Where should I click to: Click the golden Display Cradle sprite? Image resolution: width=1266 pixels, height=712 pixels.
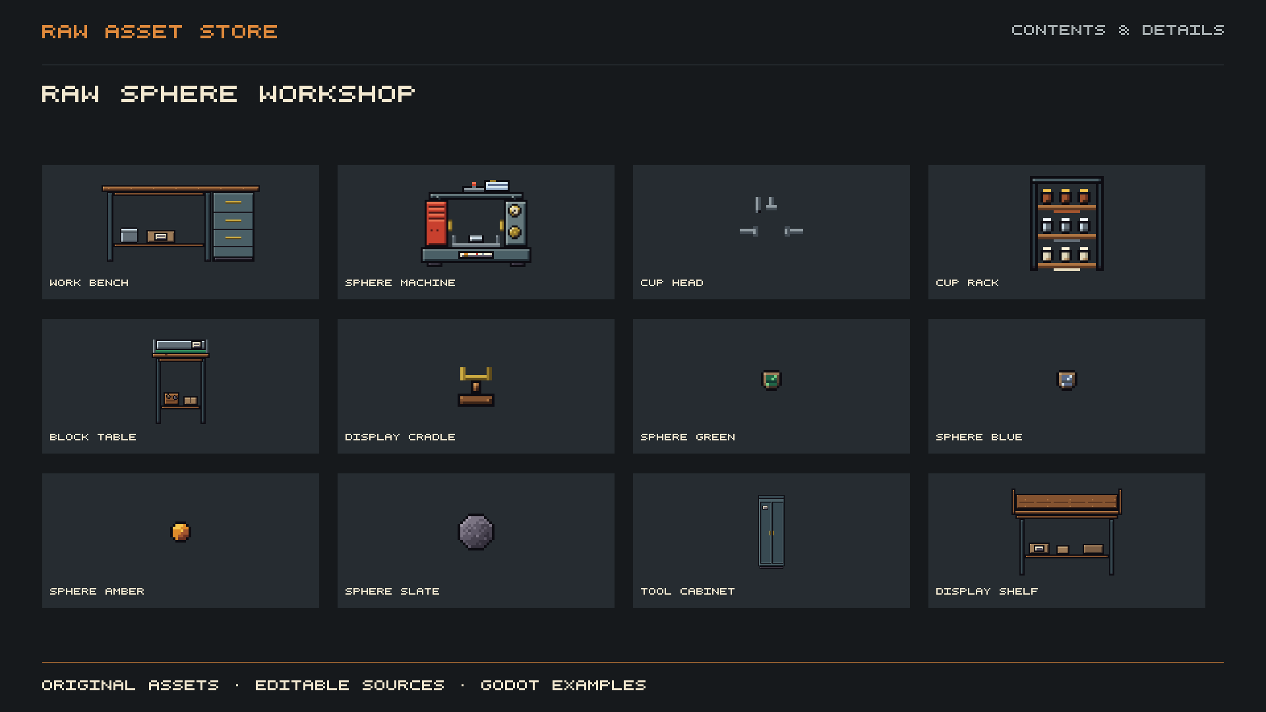pyautogui.click(x=476, y=386)
